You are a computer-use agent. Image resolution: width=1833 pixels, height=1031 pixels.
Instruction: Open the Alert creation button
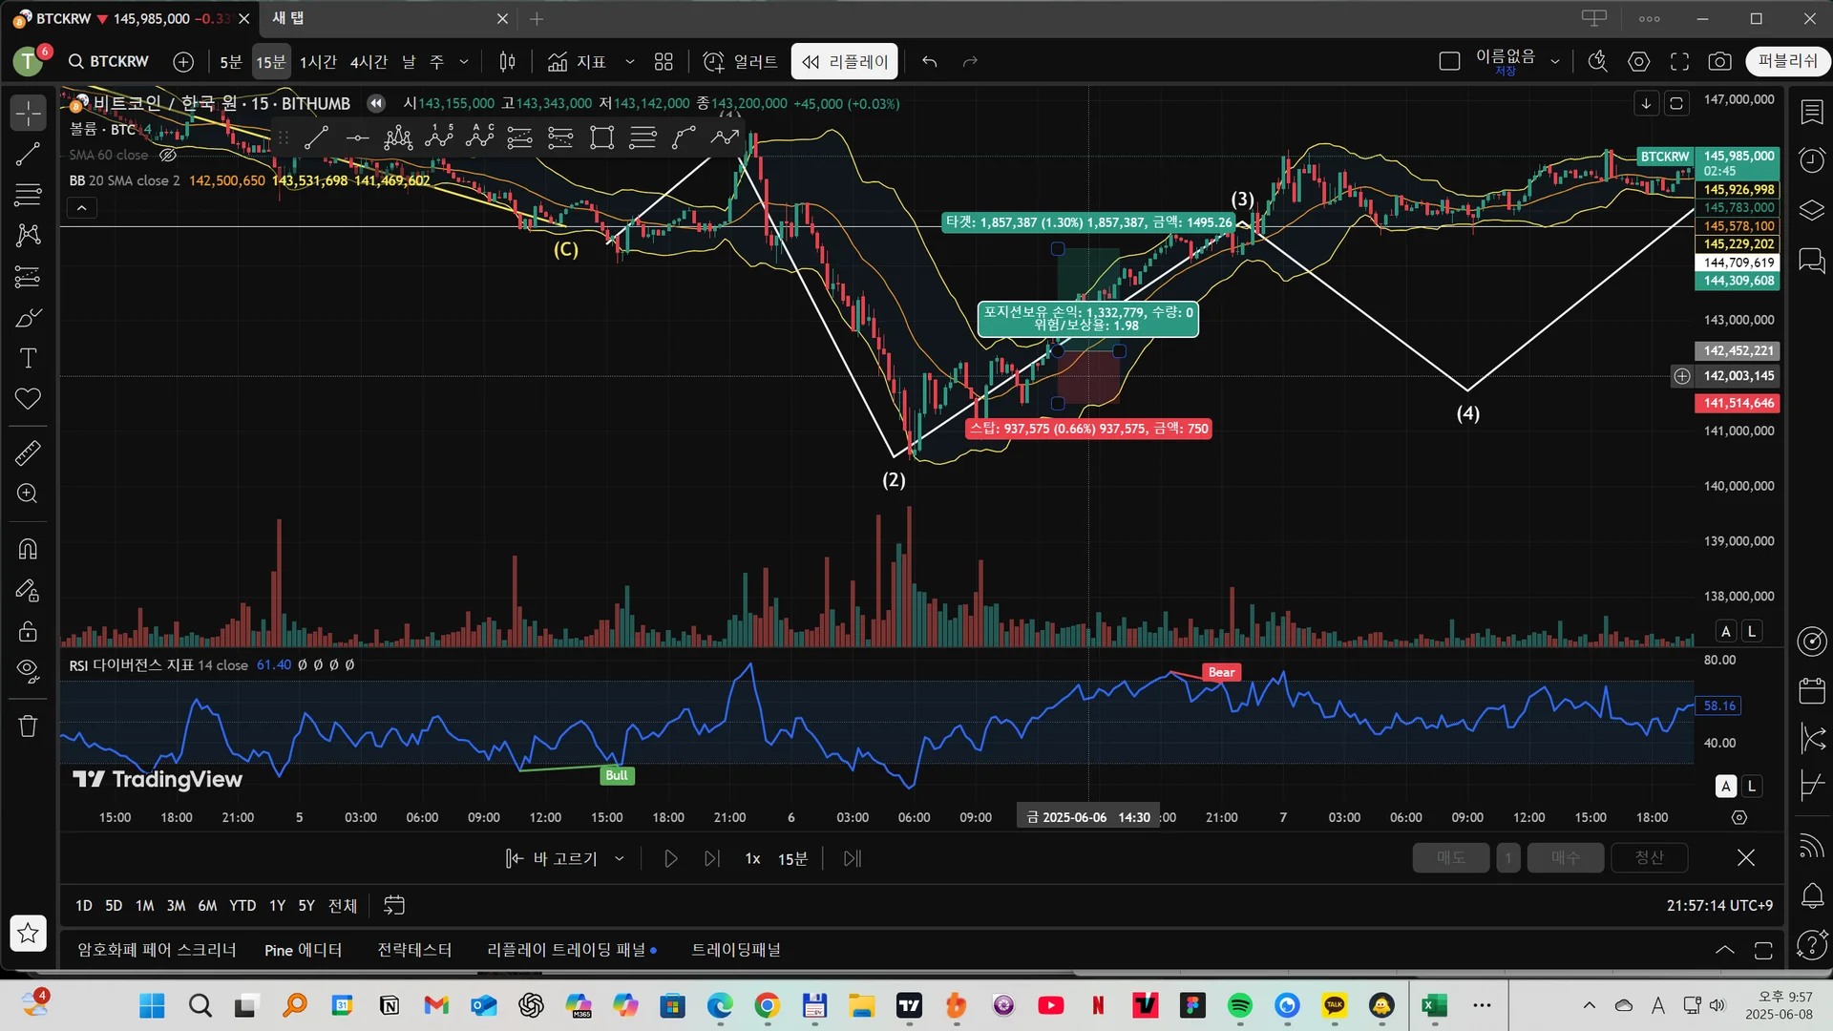[741, 62]
